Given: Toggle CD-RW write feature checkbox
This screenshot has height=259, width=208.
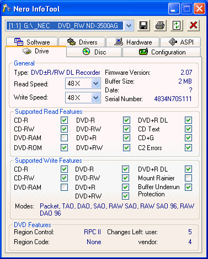Looking at the screenshot, I should pos(64,178).
